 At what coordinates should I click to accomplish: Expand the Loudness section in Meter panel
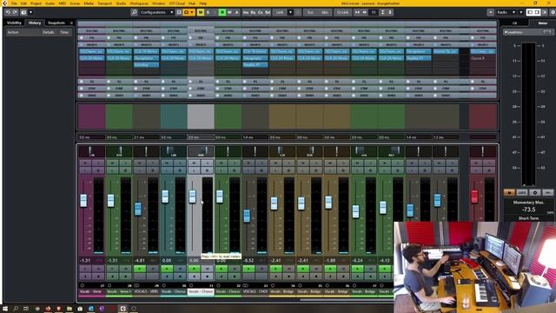pyautogui.click(x=506, y=32)
